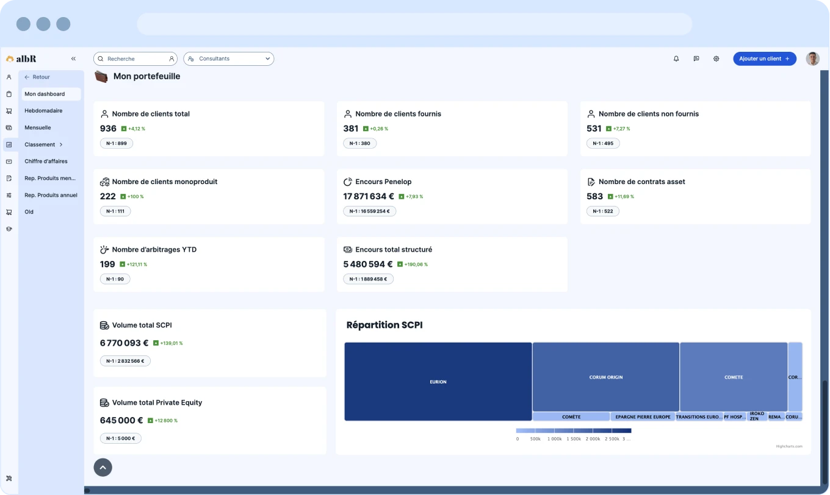Collapse the sidebar with double chevron
The width and height of the screenshot is (830, 495).
pos(73,59)
